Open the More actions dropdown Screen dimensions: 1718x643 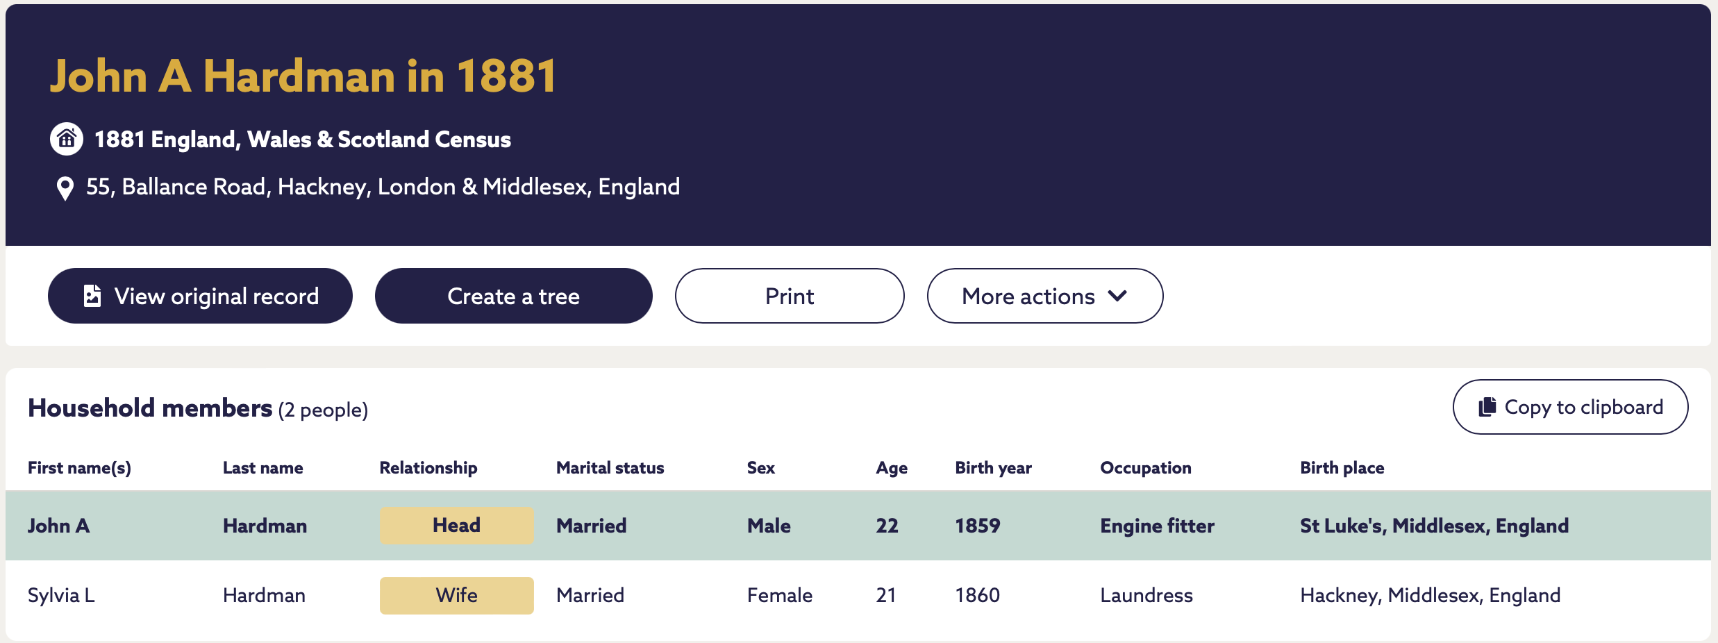pyautogui.click(x=1045, y=296)
